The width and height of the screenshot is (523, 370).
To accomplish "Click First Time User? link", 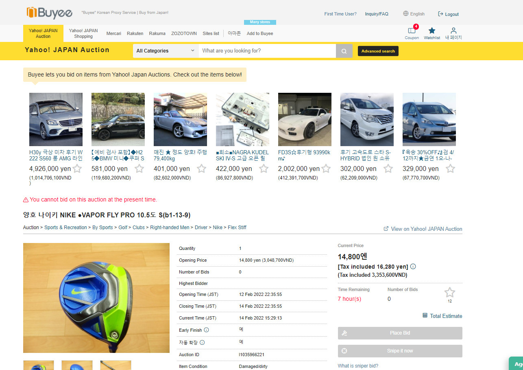I will tap(340, 14).
